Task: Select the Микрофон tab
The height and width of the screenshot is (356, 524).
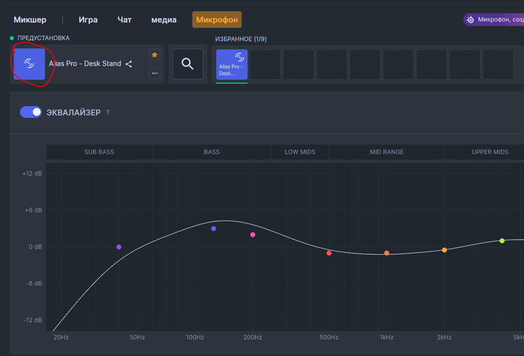Action: pos(217,20)
